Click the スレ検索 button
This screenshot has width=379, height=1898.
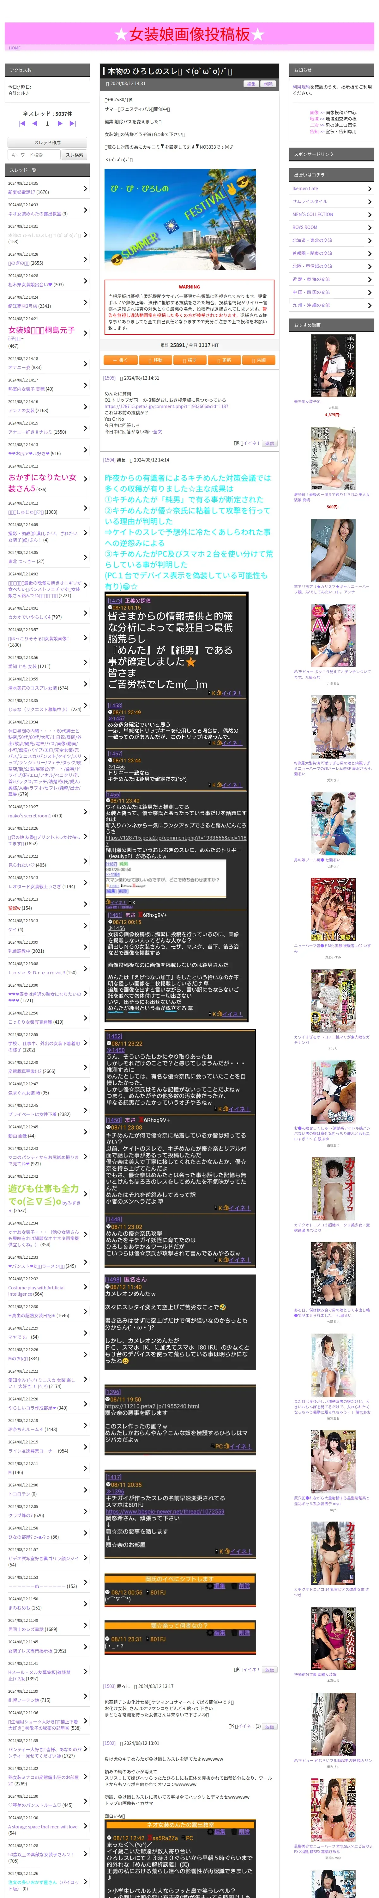pos(74,155)
